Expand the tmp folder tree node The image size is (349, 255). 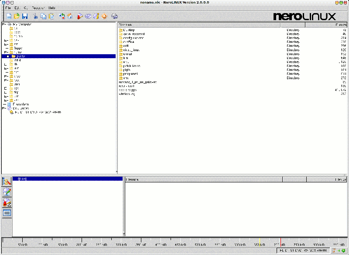(6, 92)
